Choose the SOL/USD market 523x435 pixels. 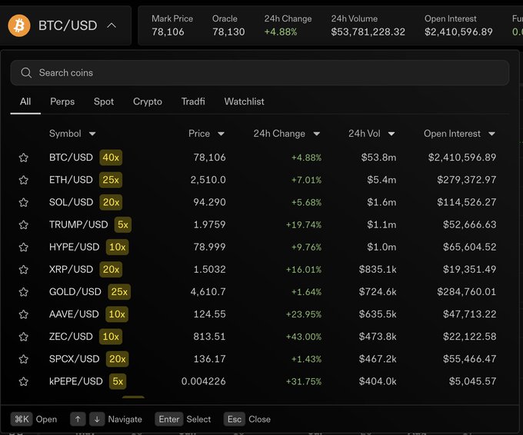(x=259, y=202)
